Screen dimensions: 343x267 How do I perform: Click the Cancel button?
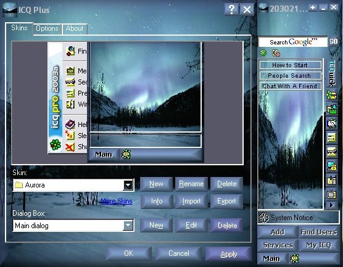click(x=179, y=253)
